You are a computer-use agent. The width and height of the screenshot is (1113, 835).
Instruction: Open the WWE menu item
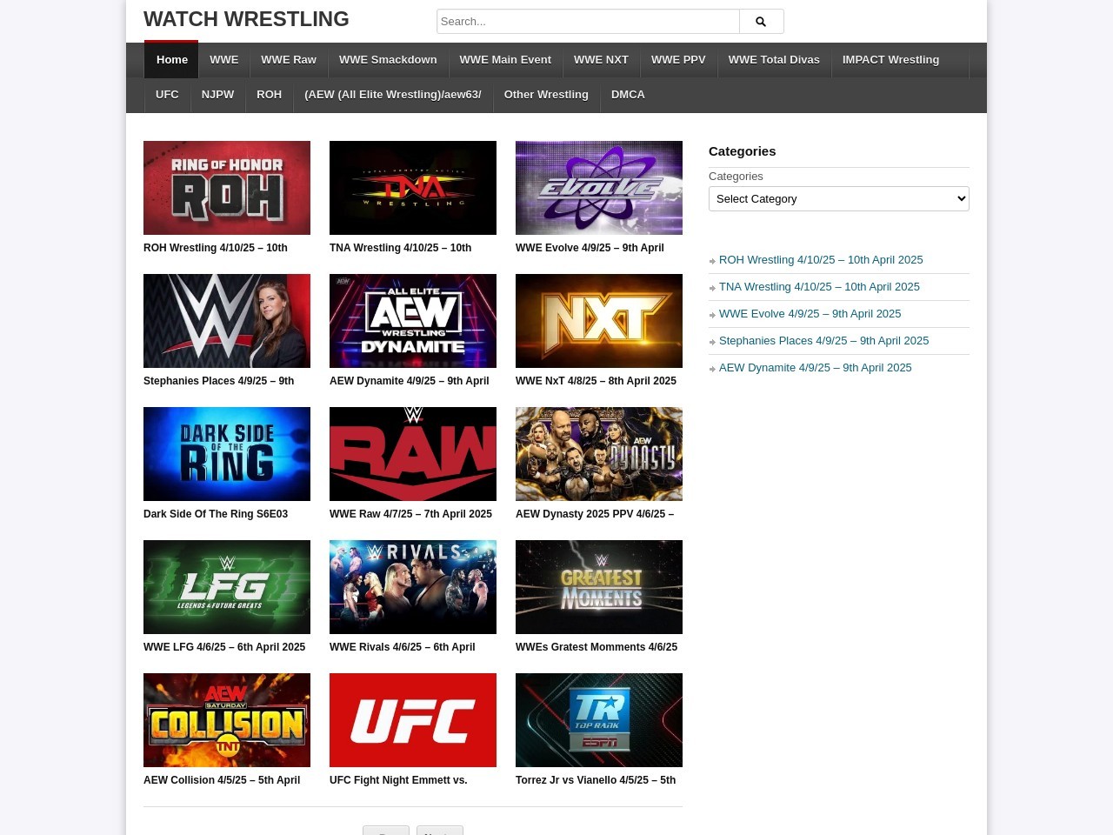click(x=223, y=60)
